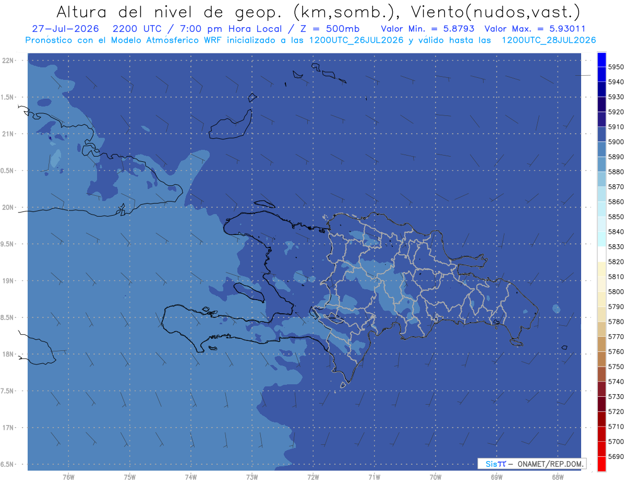This screenshot has width=626, height=484.
Task: Click the '5760' color bar label
Action: (616, 351)
